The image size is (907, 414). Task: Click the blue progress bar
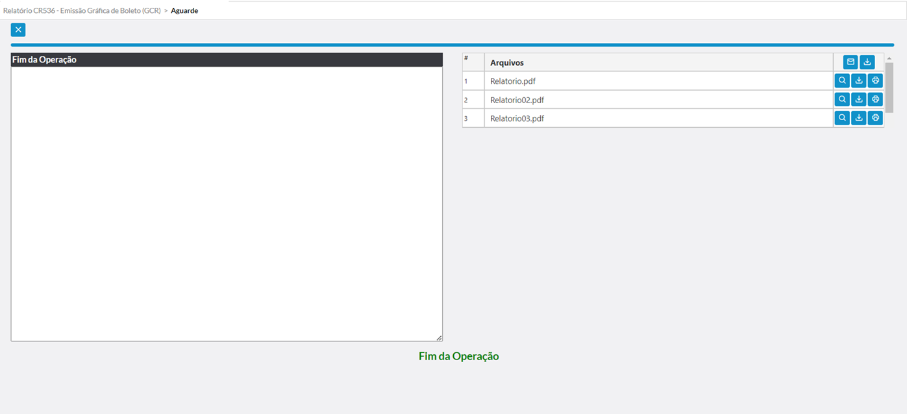tap(452, 45)
